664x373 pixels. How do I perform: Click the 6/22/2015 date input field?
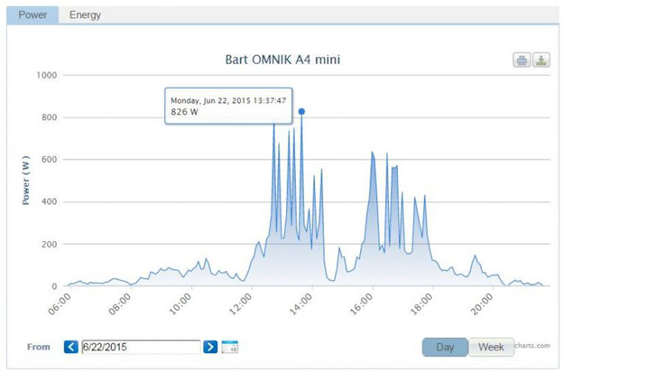[140, 346]
